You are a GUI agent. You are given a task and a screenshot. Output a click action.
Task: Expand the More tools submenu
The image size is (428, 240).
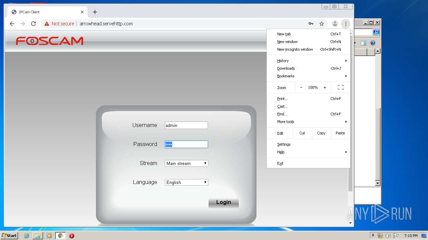[308, 122]
